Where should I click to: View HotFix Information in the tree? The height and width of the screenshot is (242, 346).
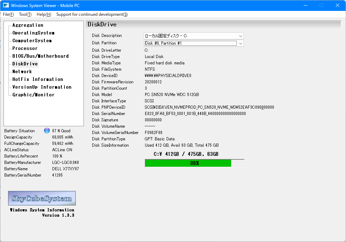point(38,79)
